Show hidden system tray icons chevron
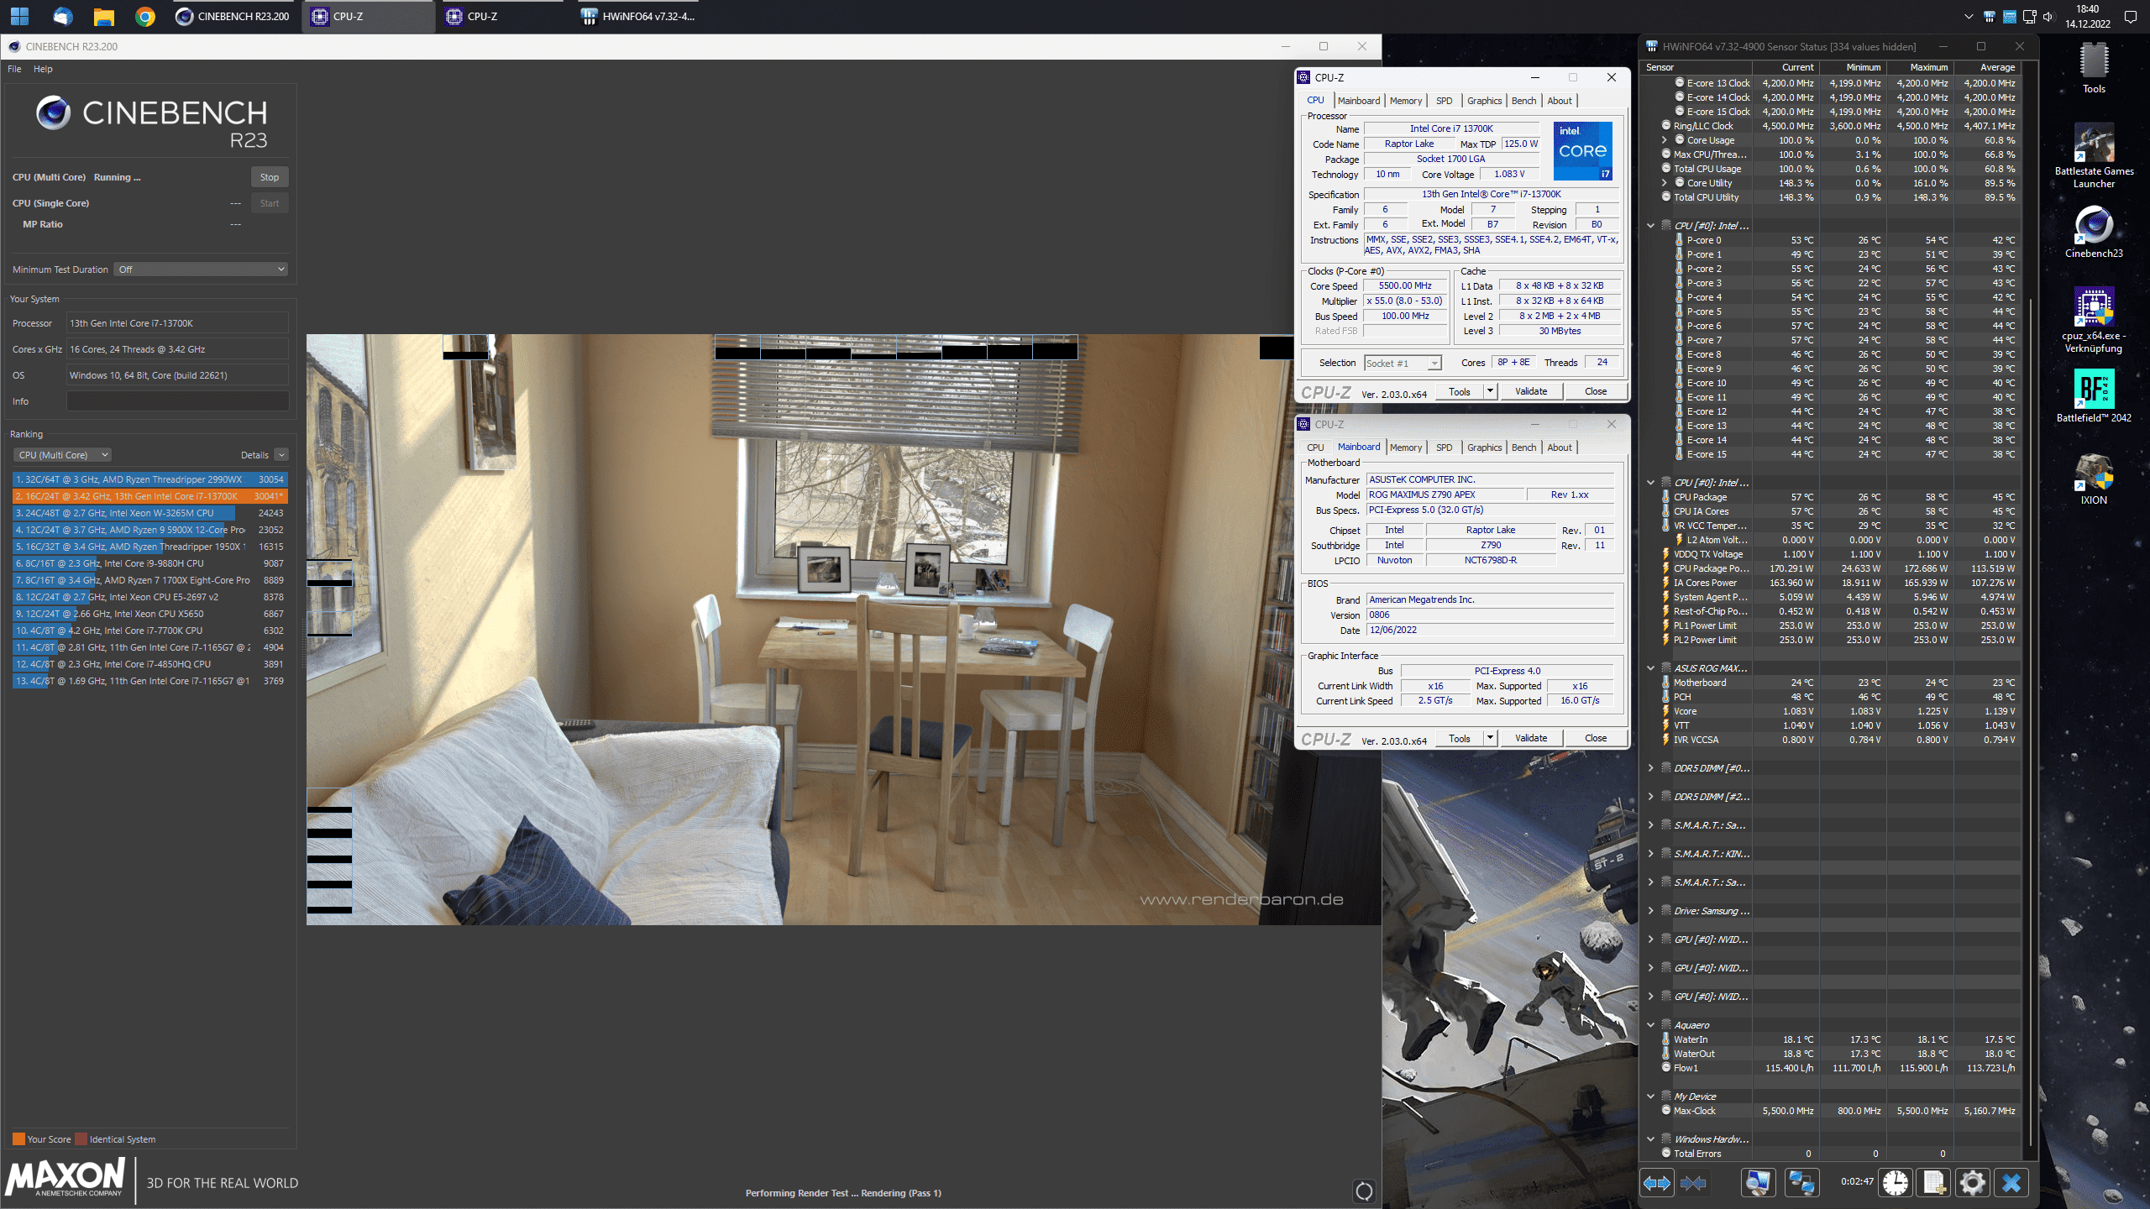This screenshot has width=2150, height=1209. (1969, 17)
